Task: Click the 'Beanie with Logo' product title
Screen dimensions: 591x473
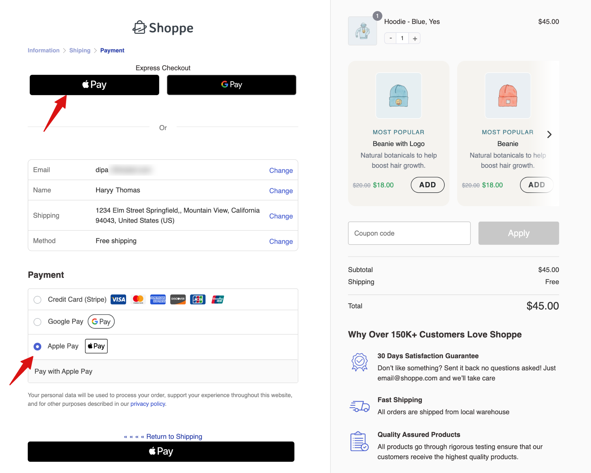Action: (399, 144)
